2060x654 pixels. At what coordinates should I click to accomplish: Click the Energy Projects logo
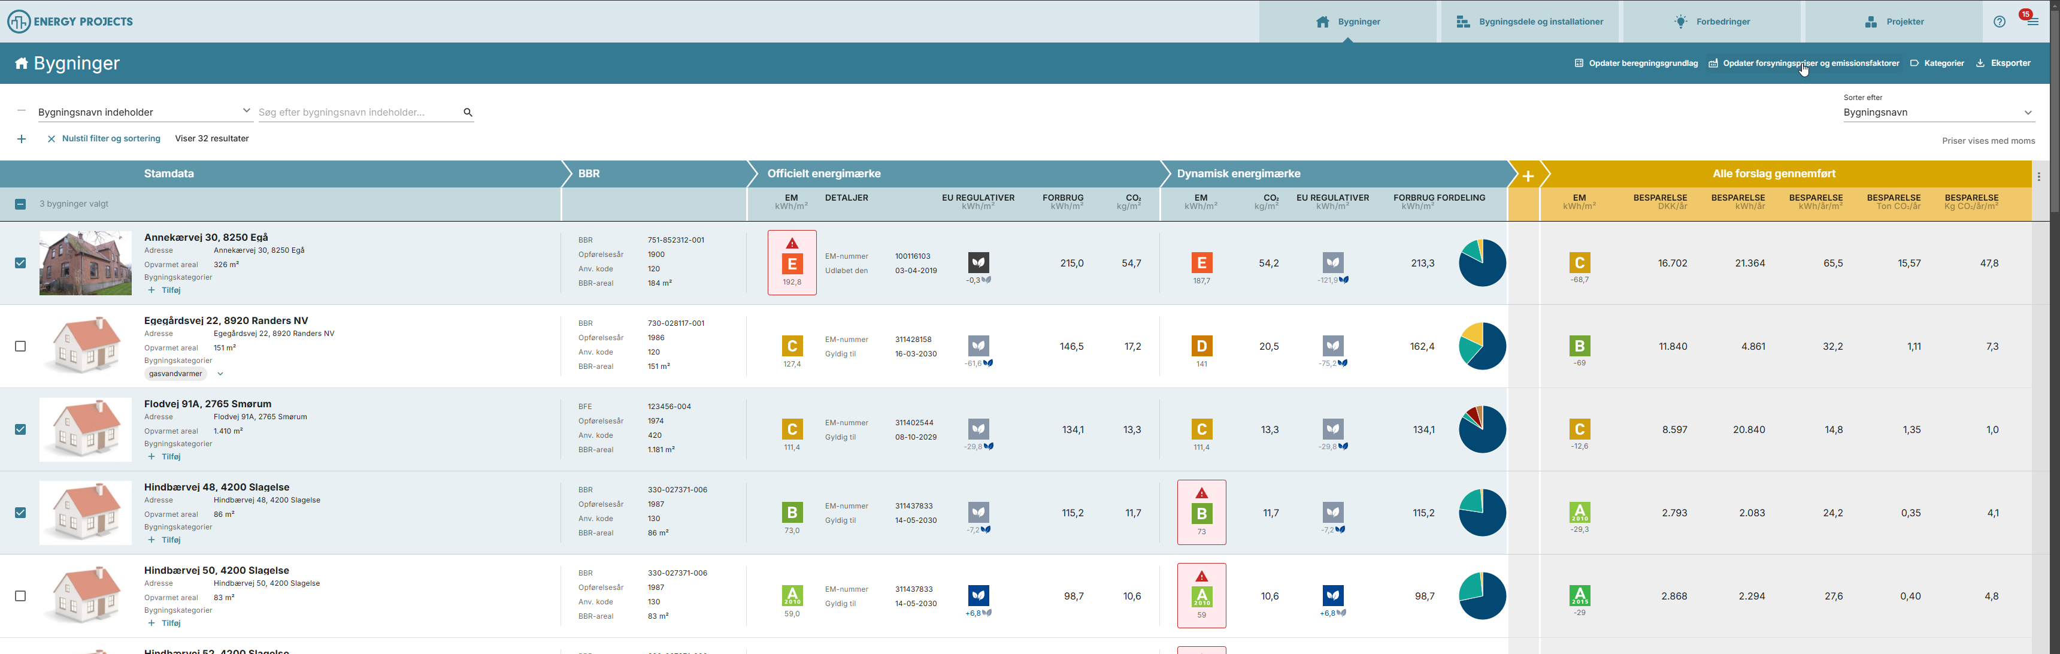pyautogui.click(x=71, y=22)
